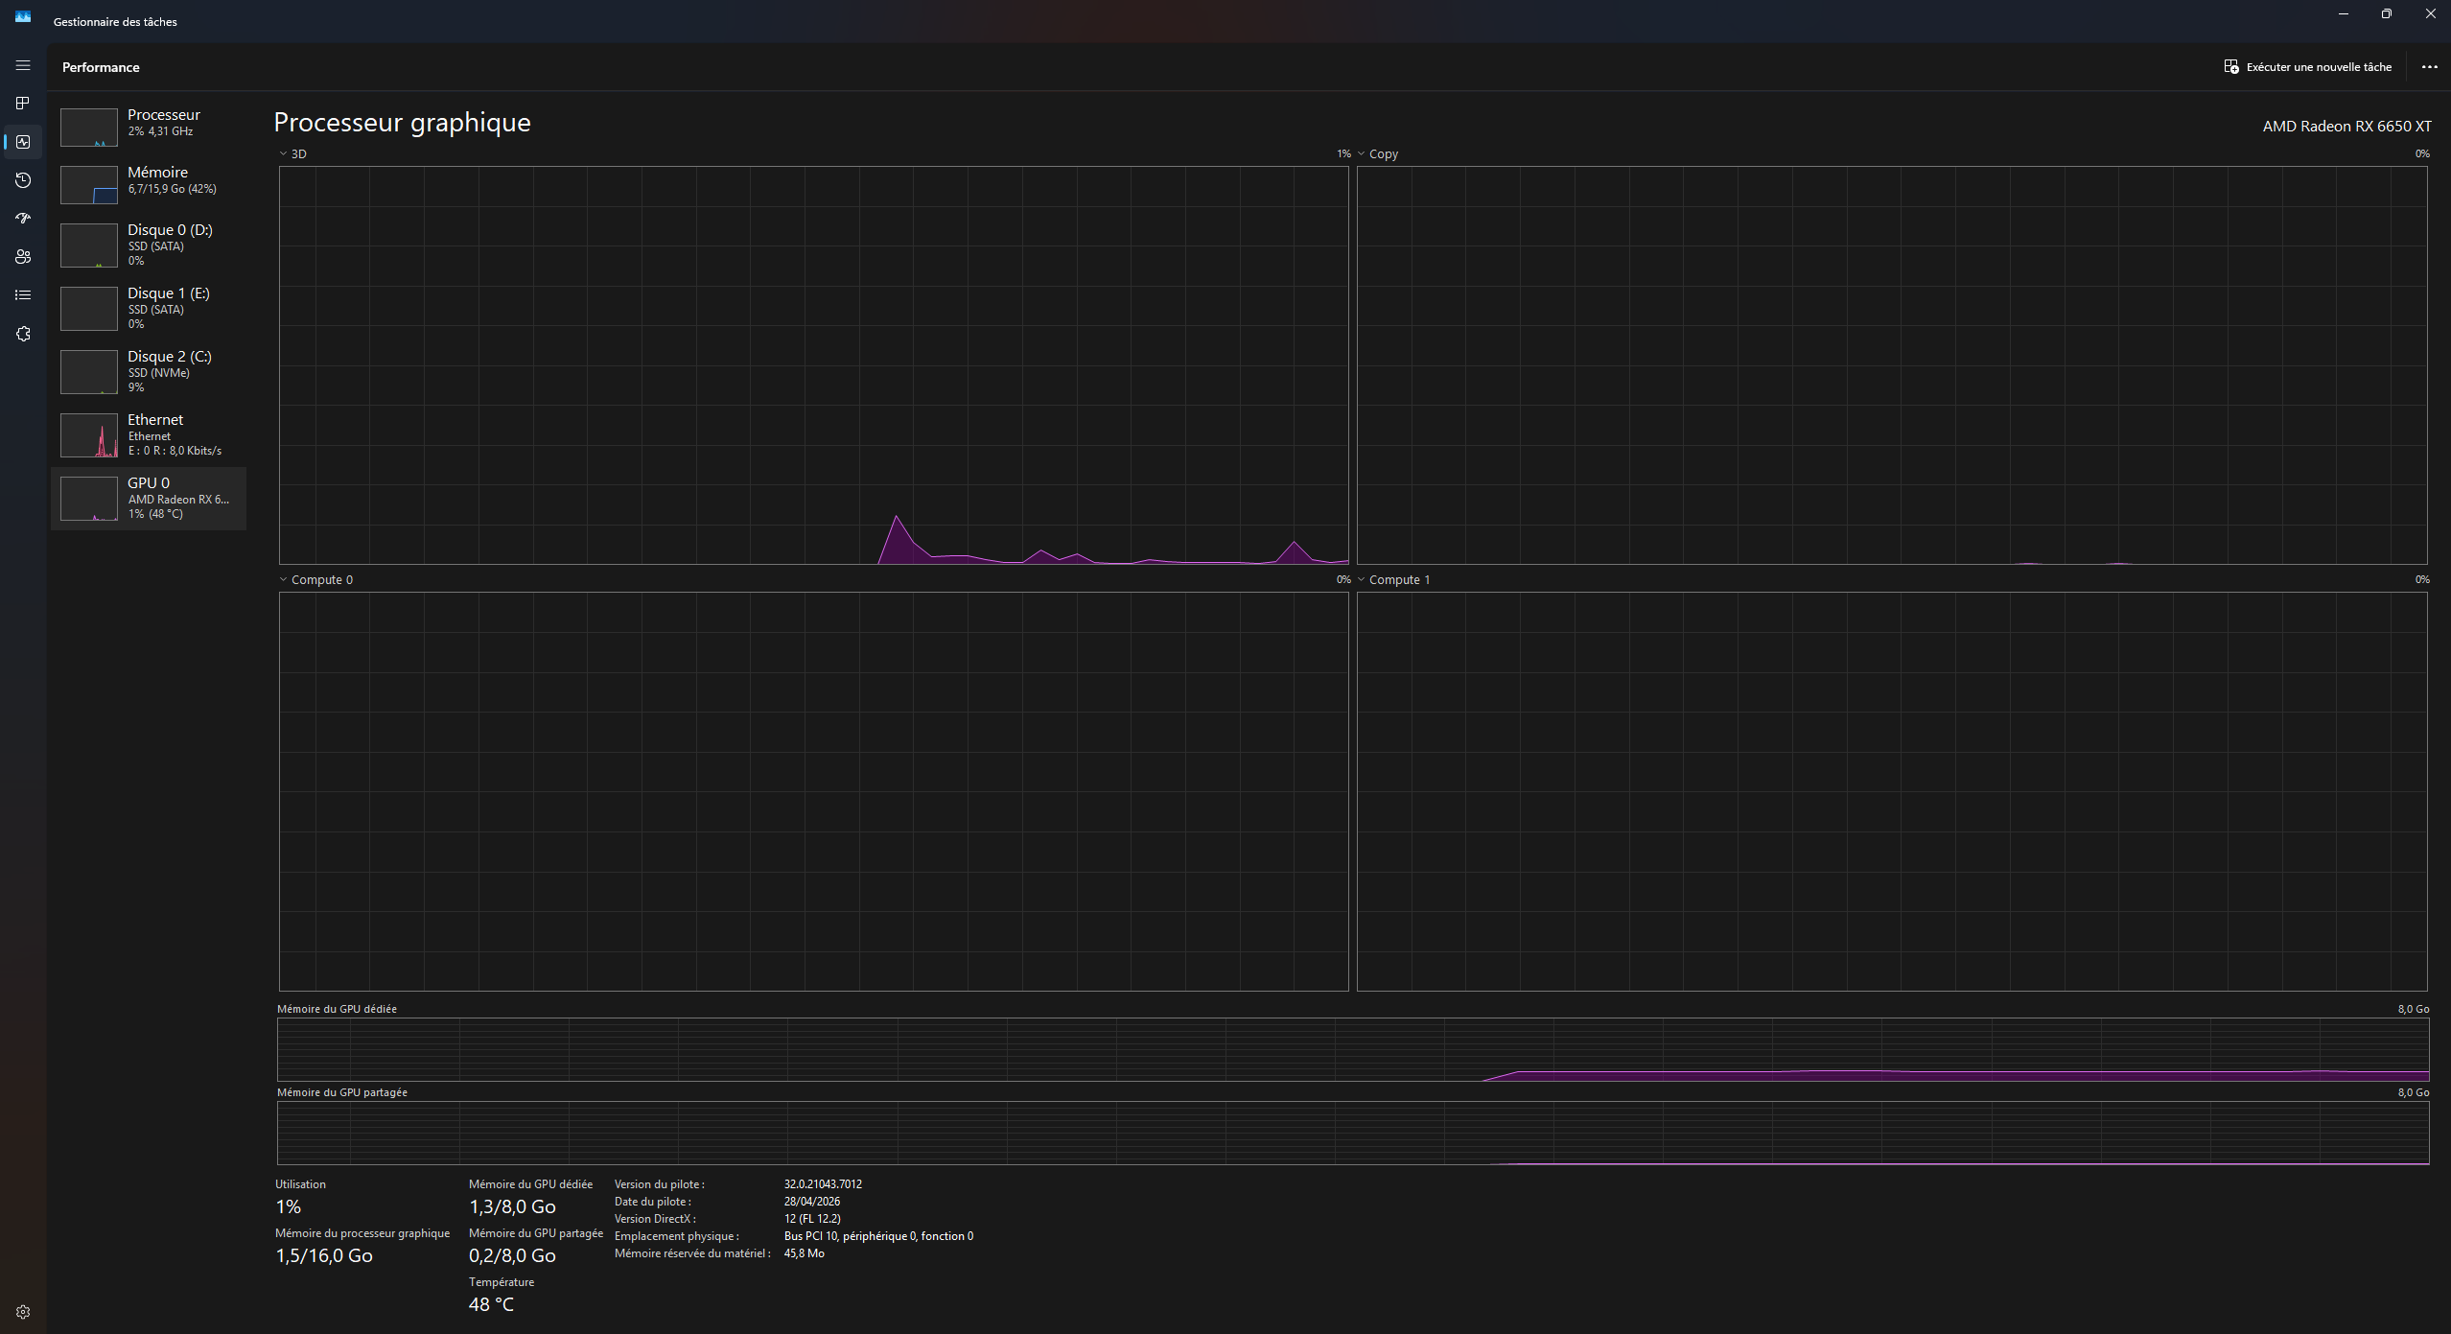
Task: Select the Performance page icon in sidebar
Action: tap(23, 142)
